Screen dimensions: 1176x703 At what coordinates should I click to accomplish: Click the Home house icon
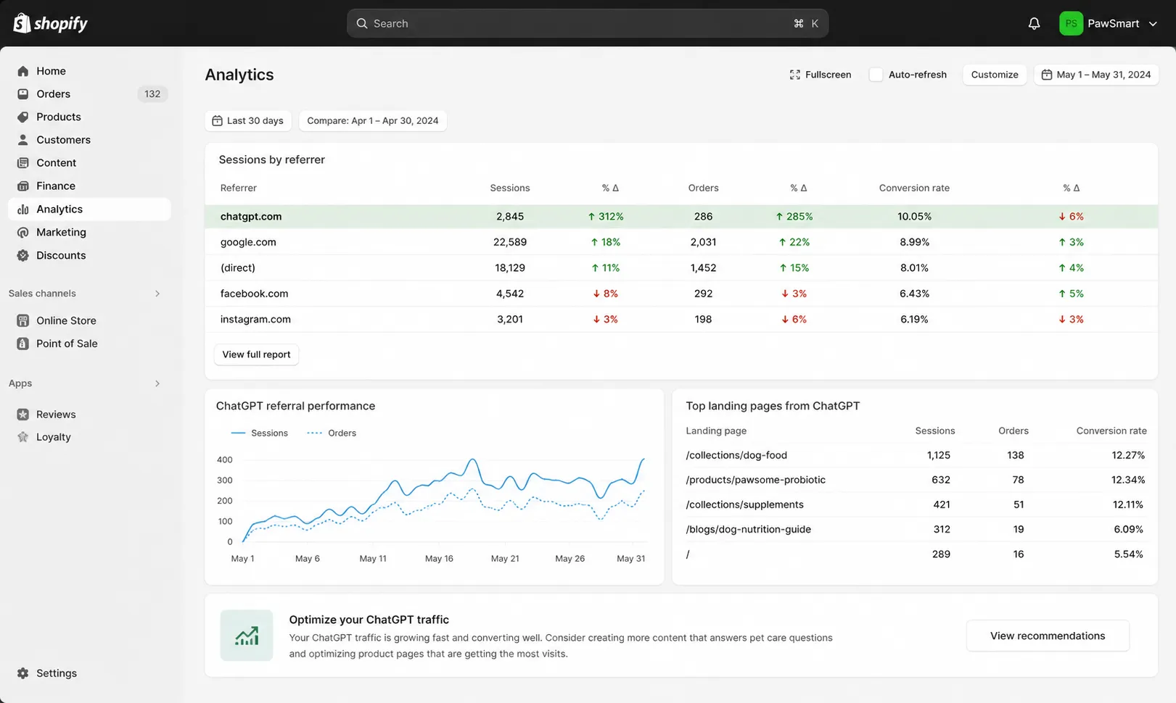click(23, 71)
